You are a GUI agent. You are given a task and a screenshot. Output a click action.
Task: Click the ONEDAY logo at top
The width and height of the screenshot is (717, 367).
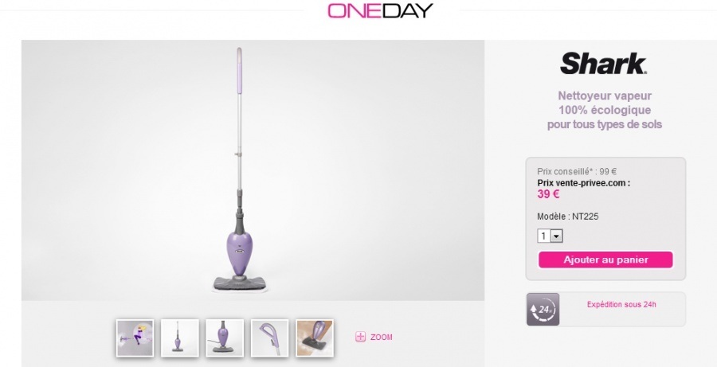380,10
